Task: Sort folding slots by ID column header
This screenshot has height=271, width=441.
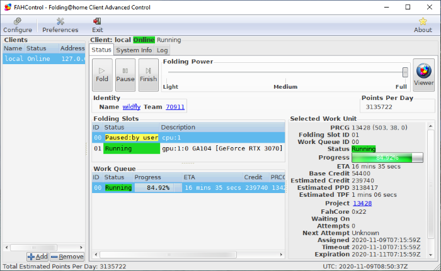Action: 97,127
